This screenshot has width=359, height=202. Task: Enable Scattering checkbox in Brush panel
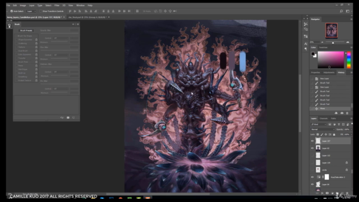point(16,43)
